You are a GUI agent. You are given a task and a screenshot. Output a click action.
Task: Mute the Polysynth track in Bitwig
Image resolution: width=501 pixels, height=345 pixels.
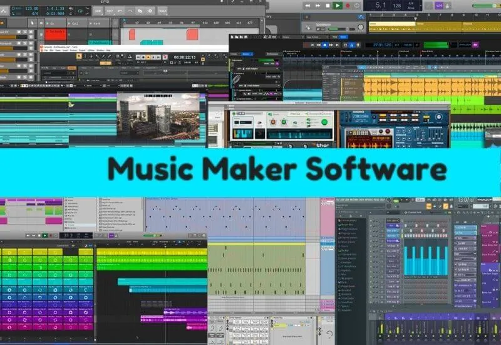pyautogui.click(x=31, y=43)
